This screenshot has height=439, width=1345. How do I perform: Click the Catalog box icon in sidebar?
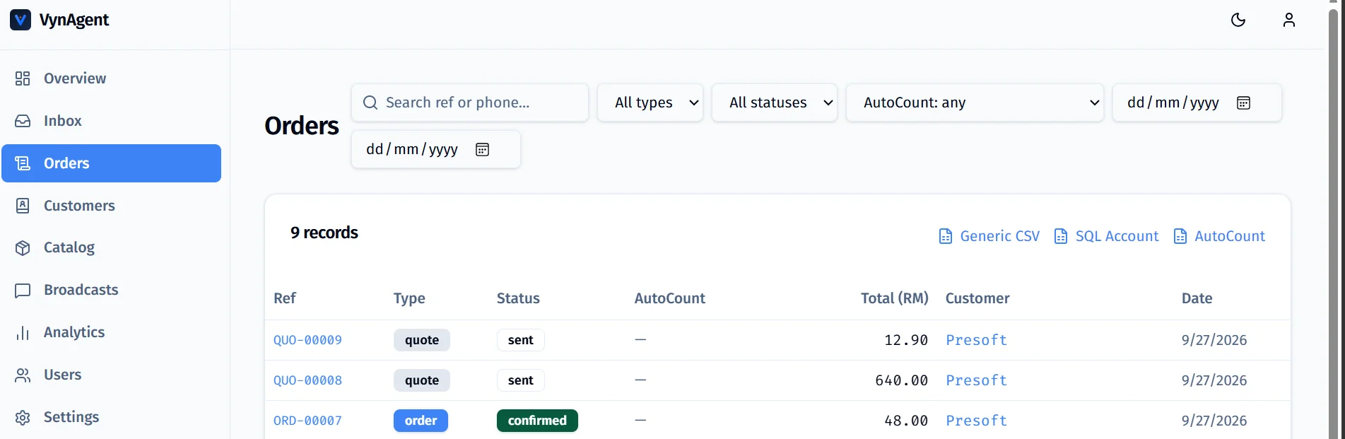tap(23, 247)
